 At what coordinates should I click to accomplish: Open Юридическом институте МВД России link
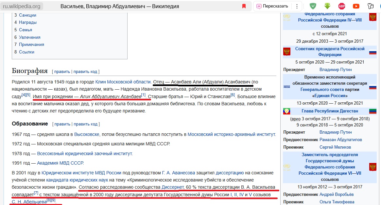click(81, 173)
